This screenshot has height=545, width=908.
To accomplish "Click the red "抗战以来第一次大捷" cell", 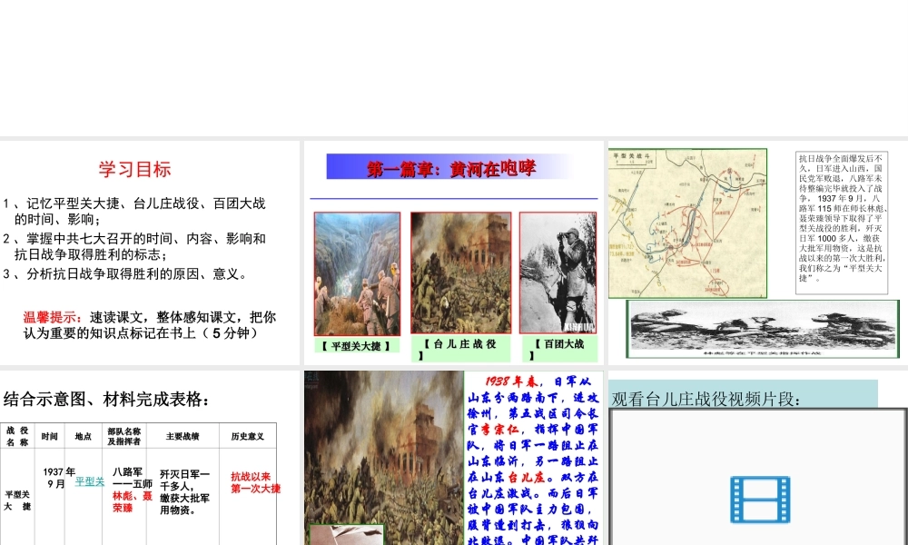I will pyautogui.click(x=255, y=481).
